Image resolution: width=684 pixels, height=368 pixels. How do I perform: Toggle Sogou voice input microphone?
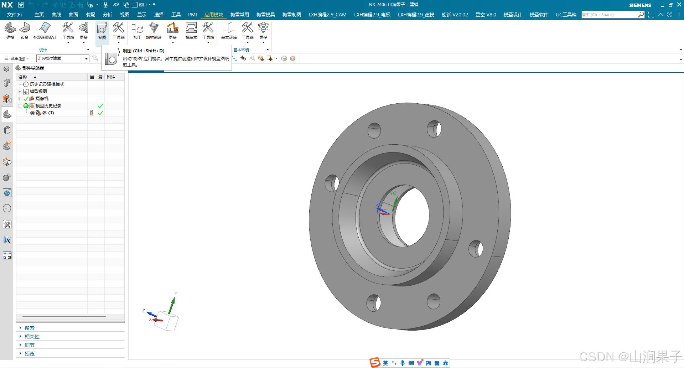pos(403,363)
